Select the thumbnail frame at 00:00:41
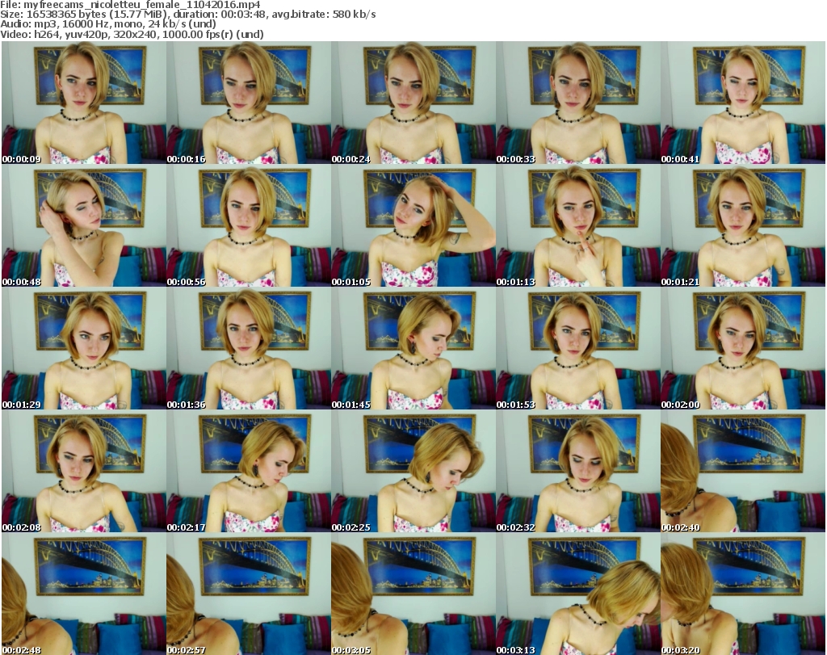 point(743,103)
